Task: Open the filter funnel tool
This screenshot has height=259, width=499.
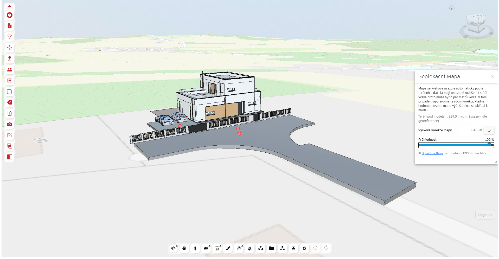Action: [x=10, y=37]
